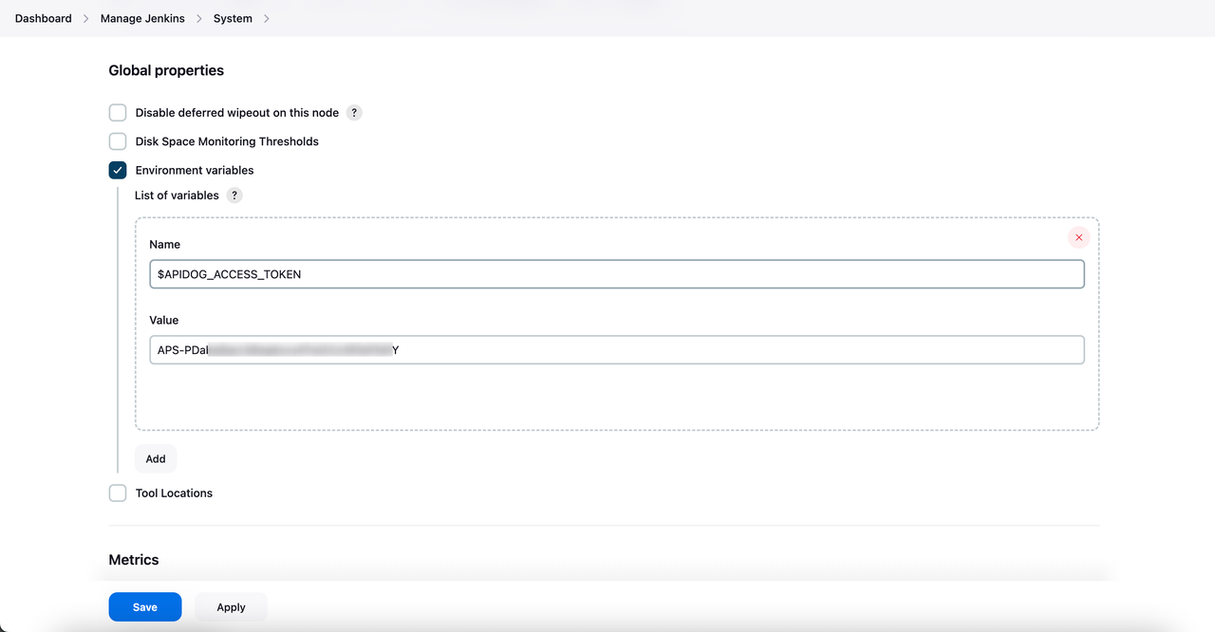Delete the environment variable with red X
The image size is (1215, 632).
tap(1078, 237)
